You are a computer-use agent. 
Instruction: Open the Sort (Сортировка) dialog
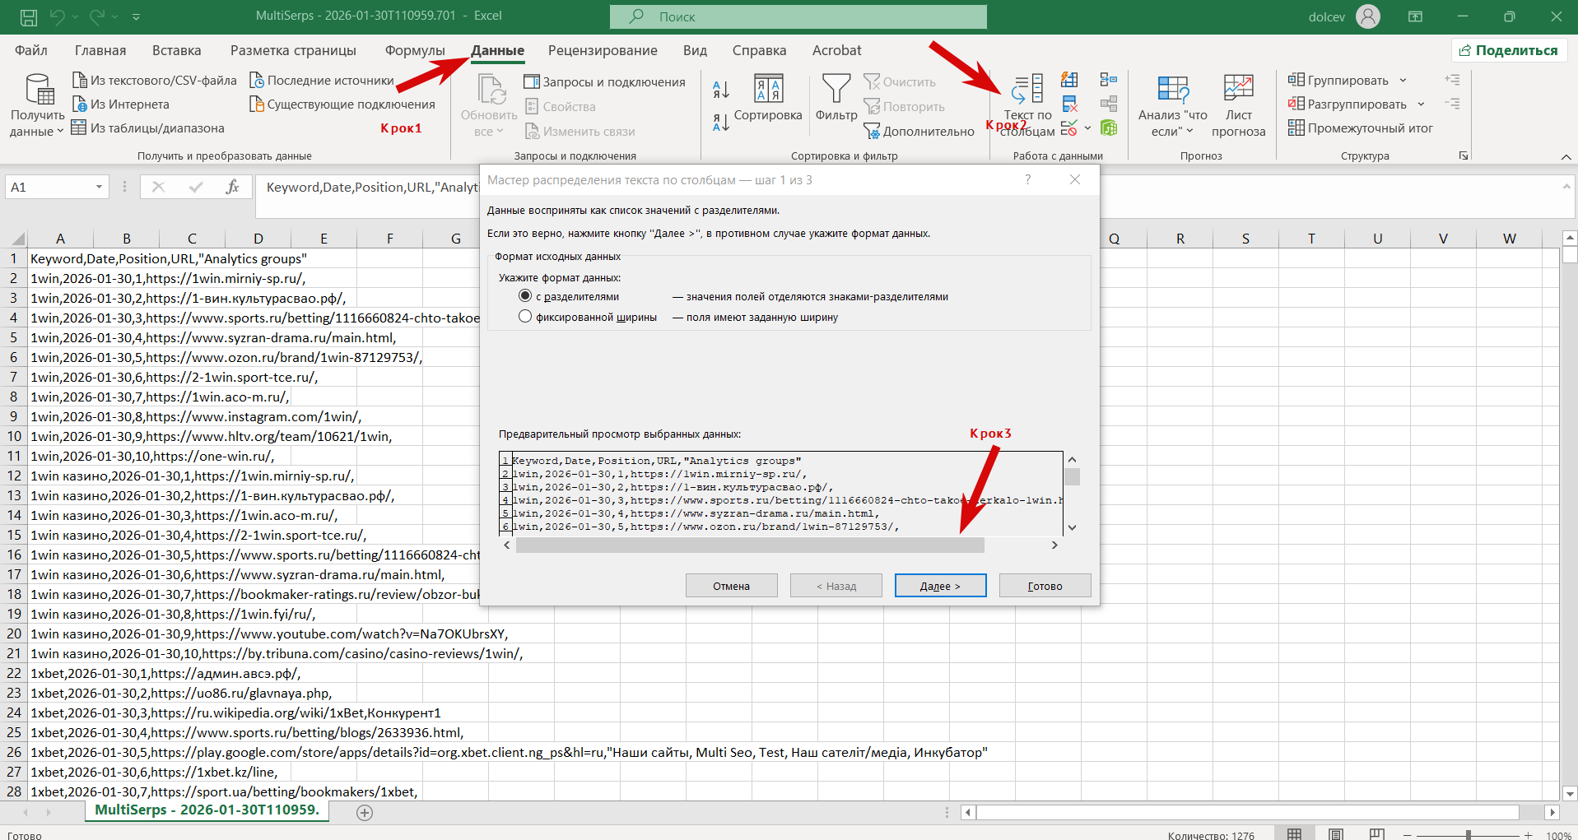pos(768,99)
